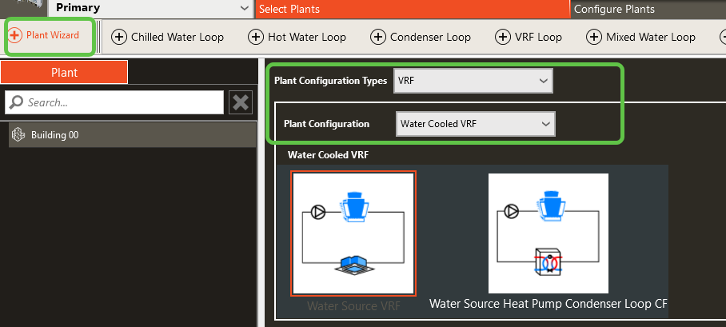Viewport: 726px width, 327px height.
Task: Open Plant Configuration dropdown showing Water Cooled VRF
Action: point(476,124)
